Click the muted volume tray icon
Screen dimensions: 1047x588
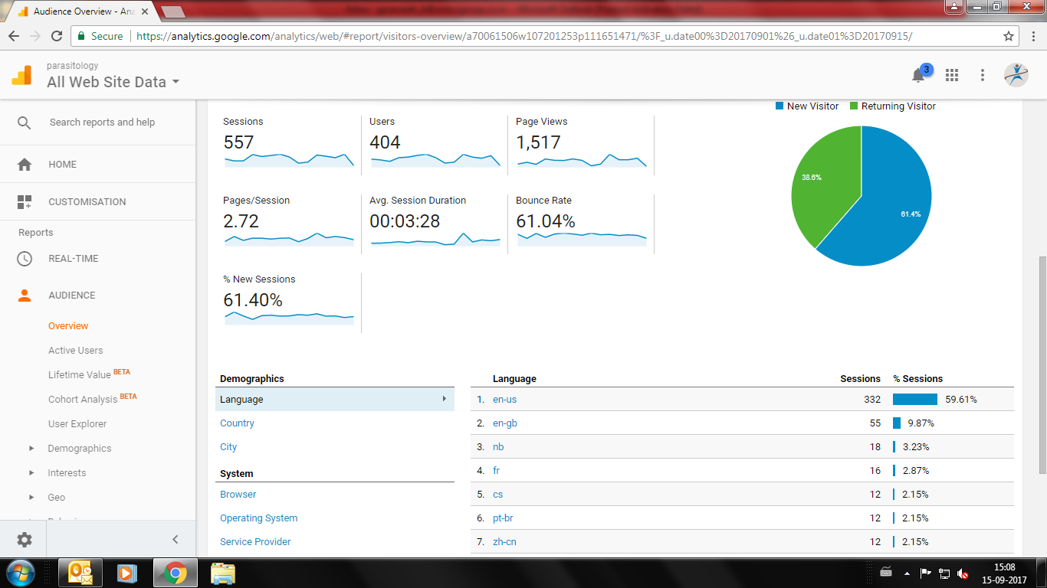(963, 573)
